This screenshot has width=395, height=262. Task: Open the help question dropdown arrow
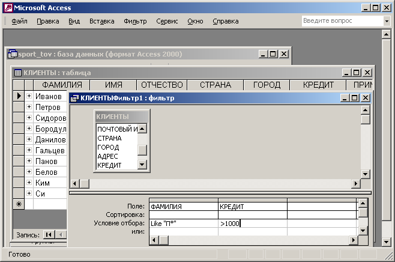[387, 21]
